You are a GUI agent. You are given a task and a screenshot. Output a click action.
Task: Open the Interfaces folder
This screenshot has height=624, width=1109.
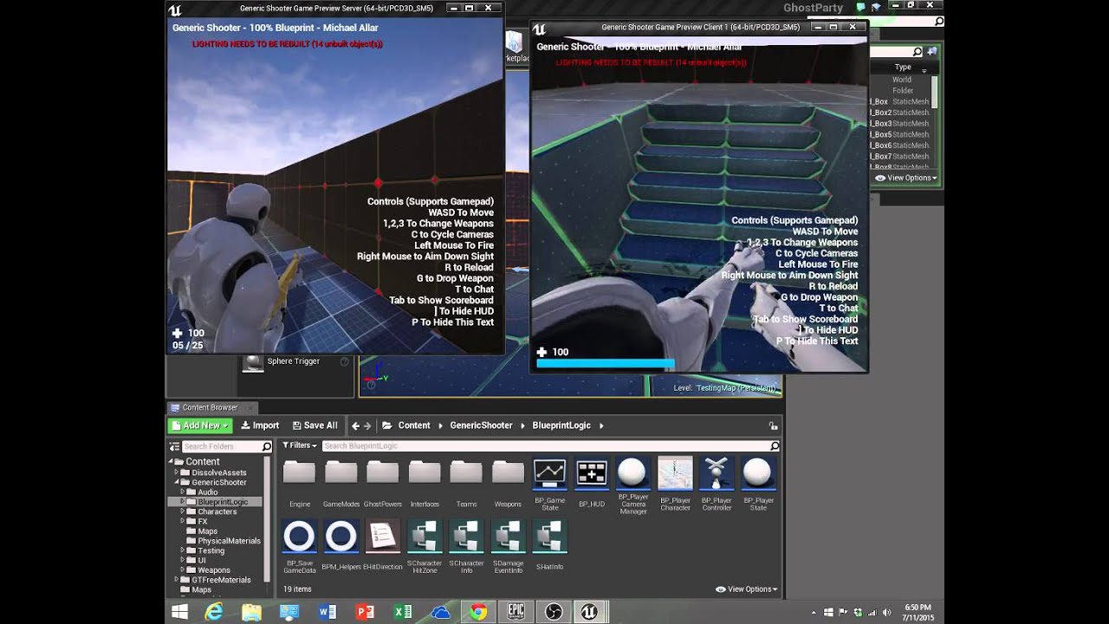(425, 483)
